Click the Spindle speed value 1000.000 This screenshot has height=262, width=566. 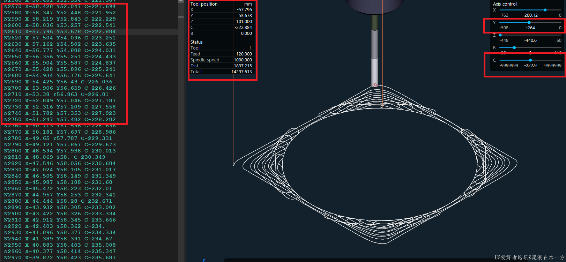pos(243,60)
